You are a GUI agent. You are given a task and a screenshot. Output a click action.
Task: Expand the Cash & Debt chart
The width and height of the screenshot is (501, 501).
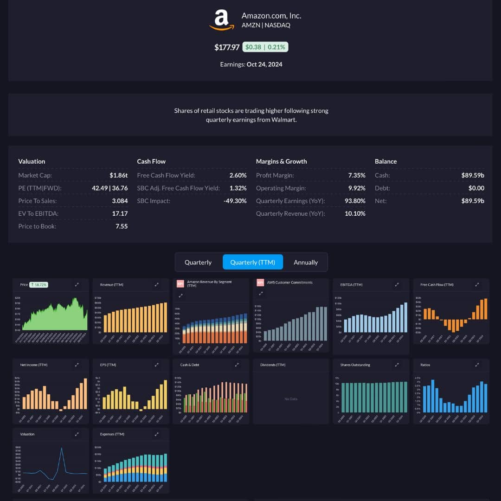coord(237,365)
